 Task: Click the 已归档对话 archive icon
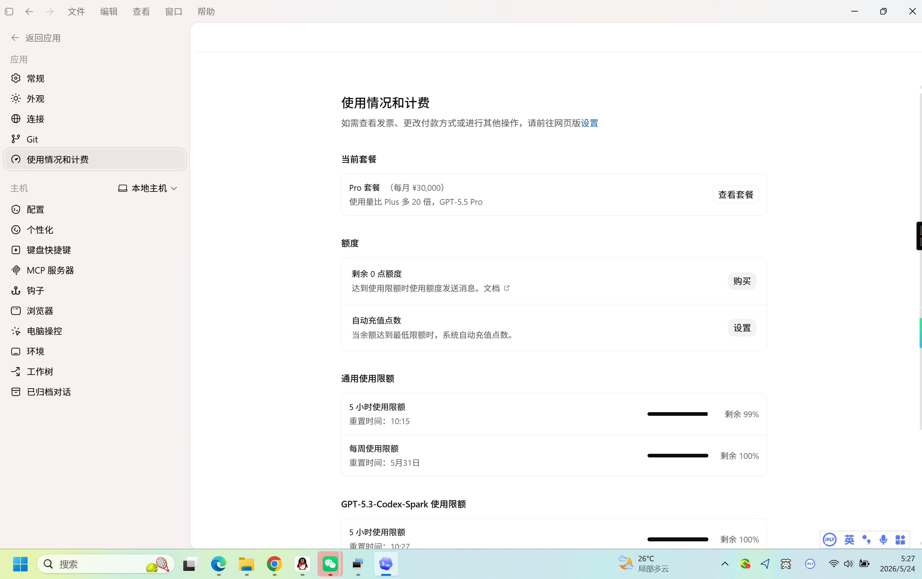[x=16, y=392]
